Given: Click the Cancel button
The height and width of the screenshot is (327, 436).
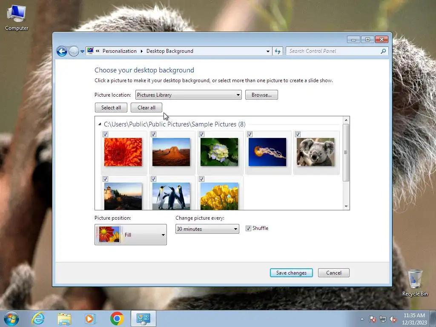Looking at the screenshot, I should pos(334,273).
